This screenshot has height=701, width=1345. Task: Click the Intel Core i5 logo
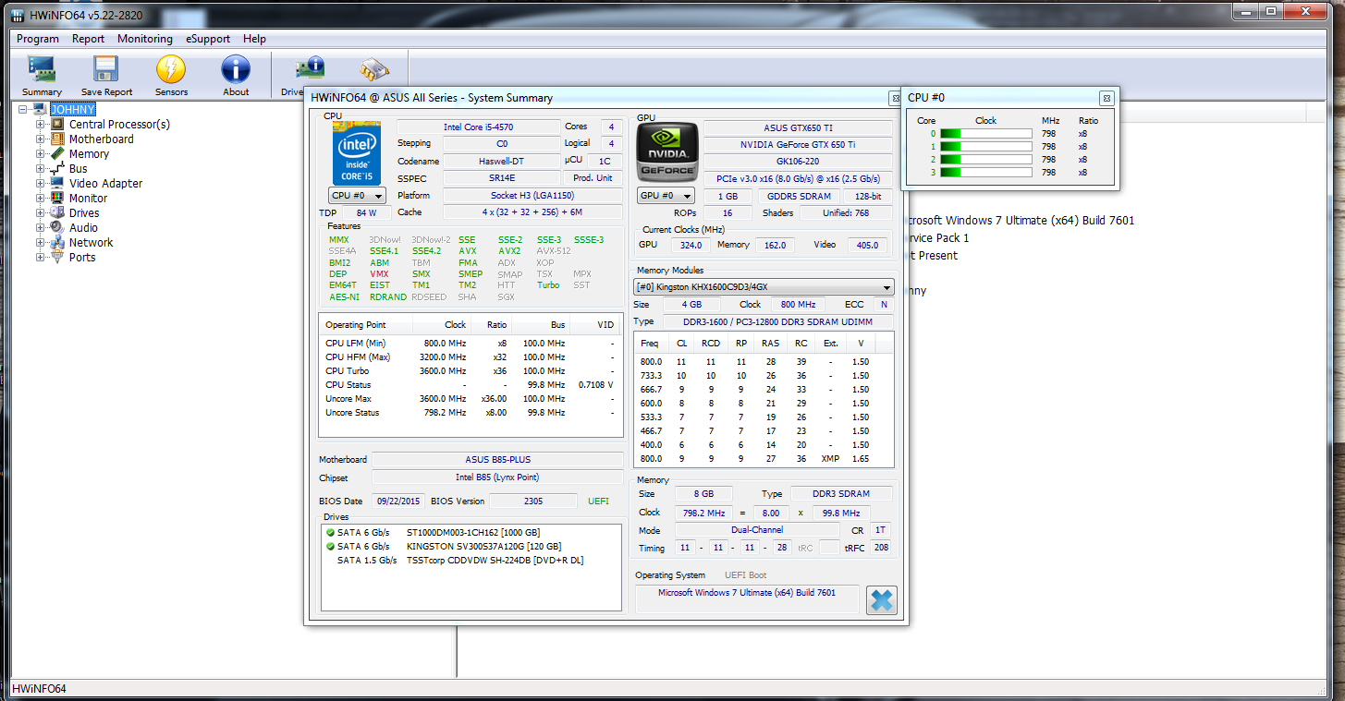356,152
